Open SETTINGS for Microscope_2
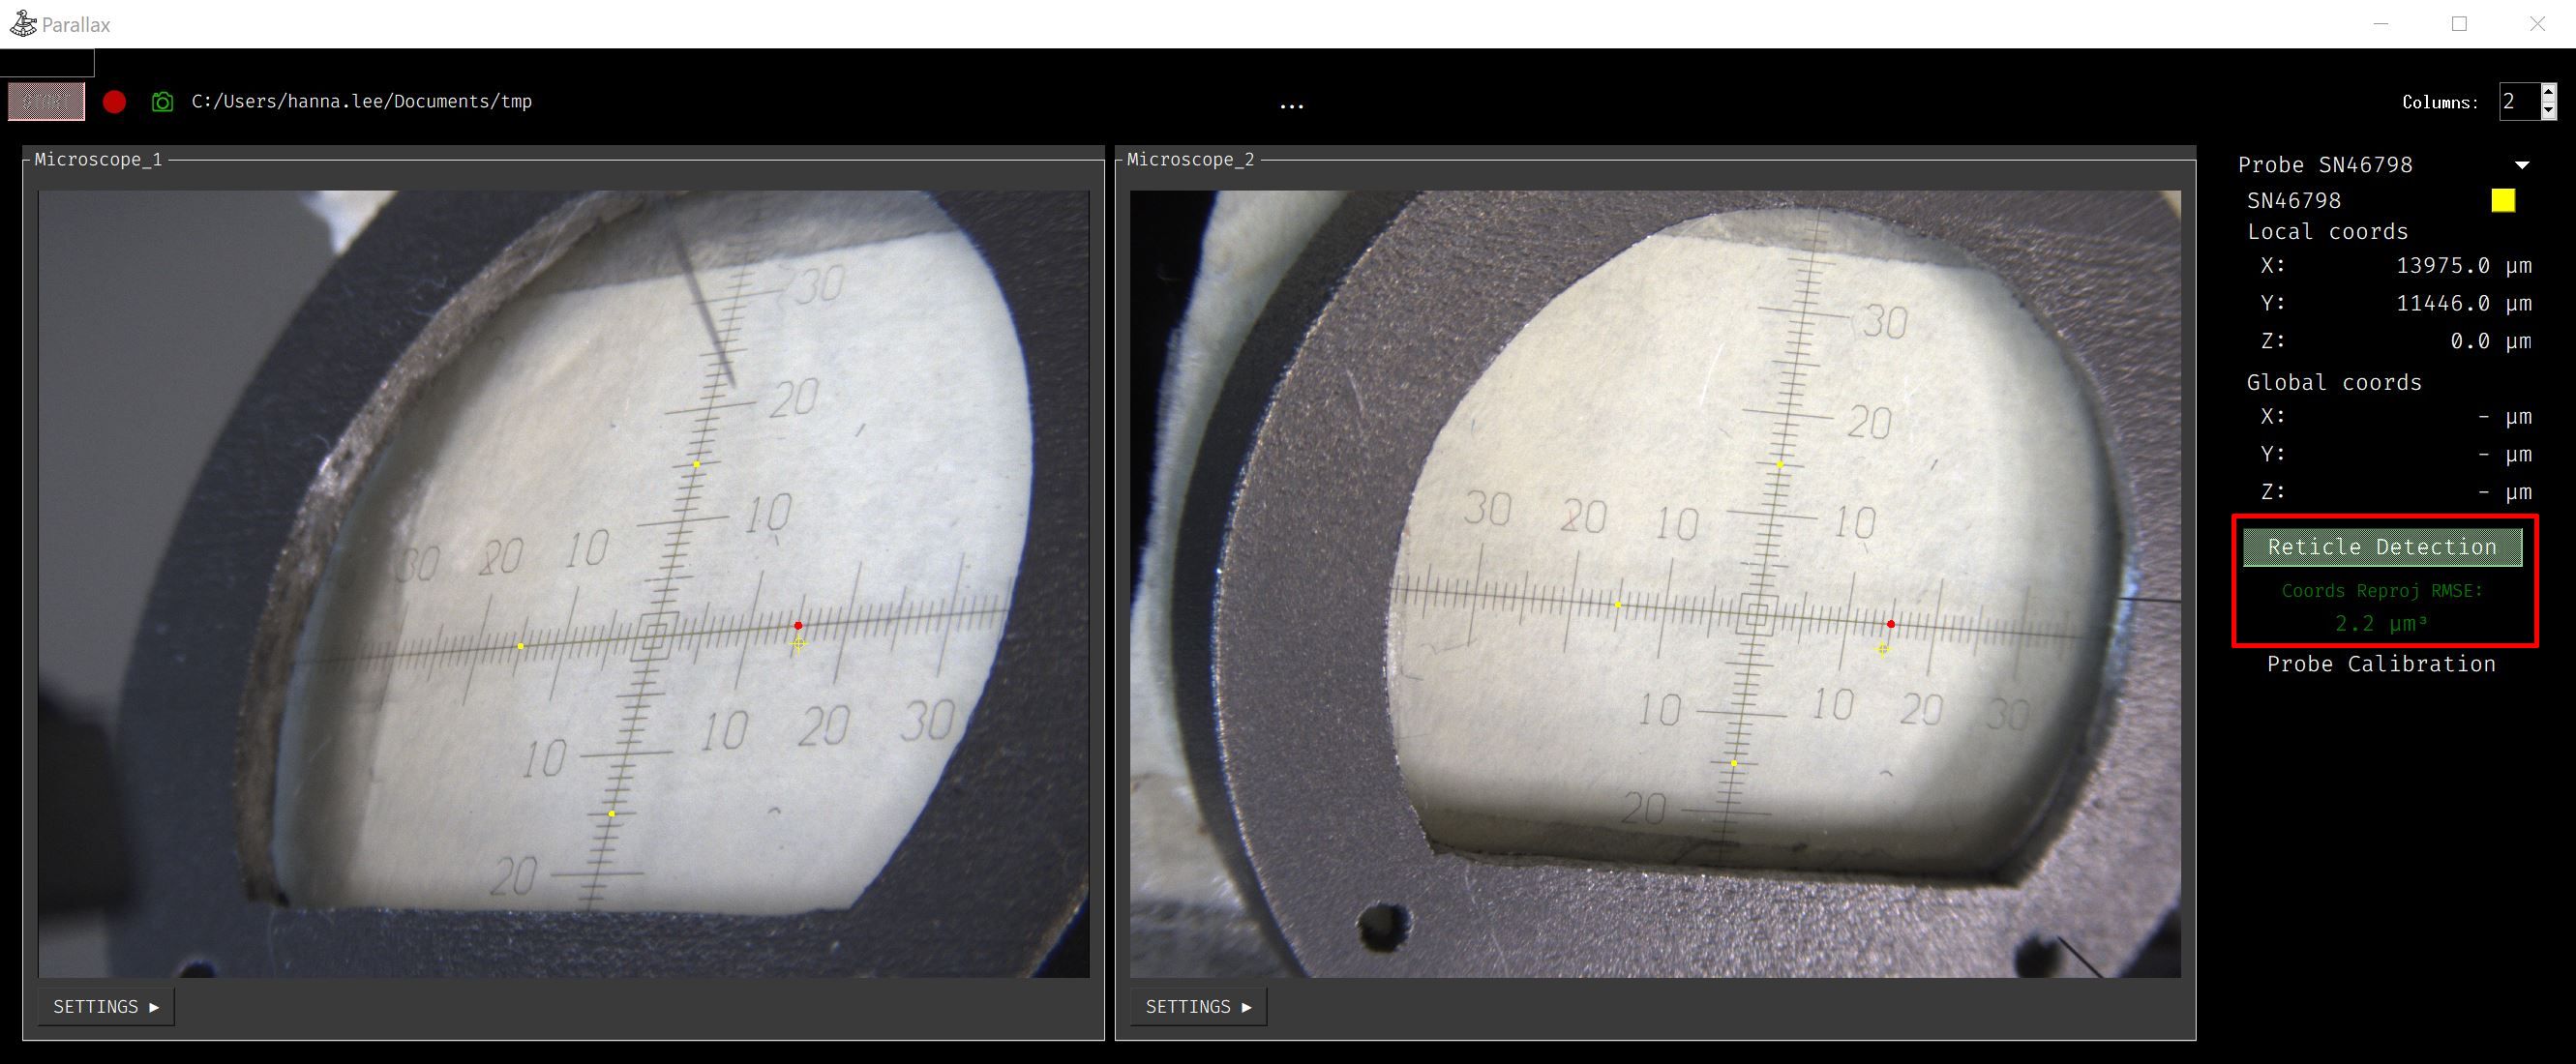The image size is (2576, 1064). 1198,1006
